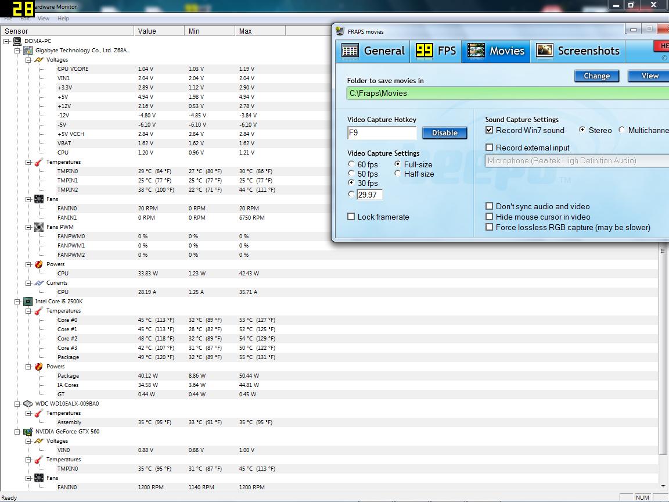Click the fan icon beside Gigabyte Fans
Image resolution: width=669 pixels, height=502 pixels.
tap(39, 199)
